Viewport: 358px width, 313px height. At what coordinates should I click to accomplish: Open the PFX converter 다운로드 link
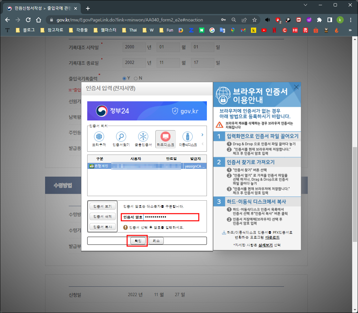(272, 237)
